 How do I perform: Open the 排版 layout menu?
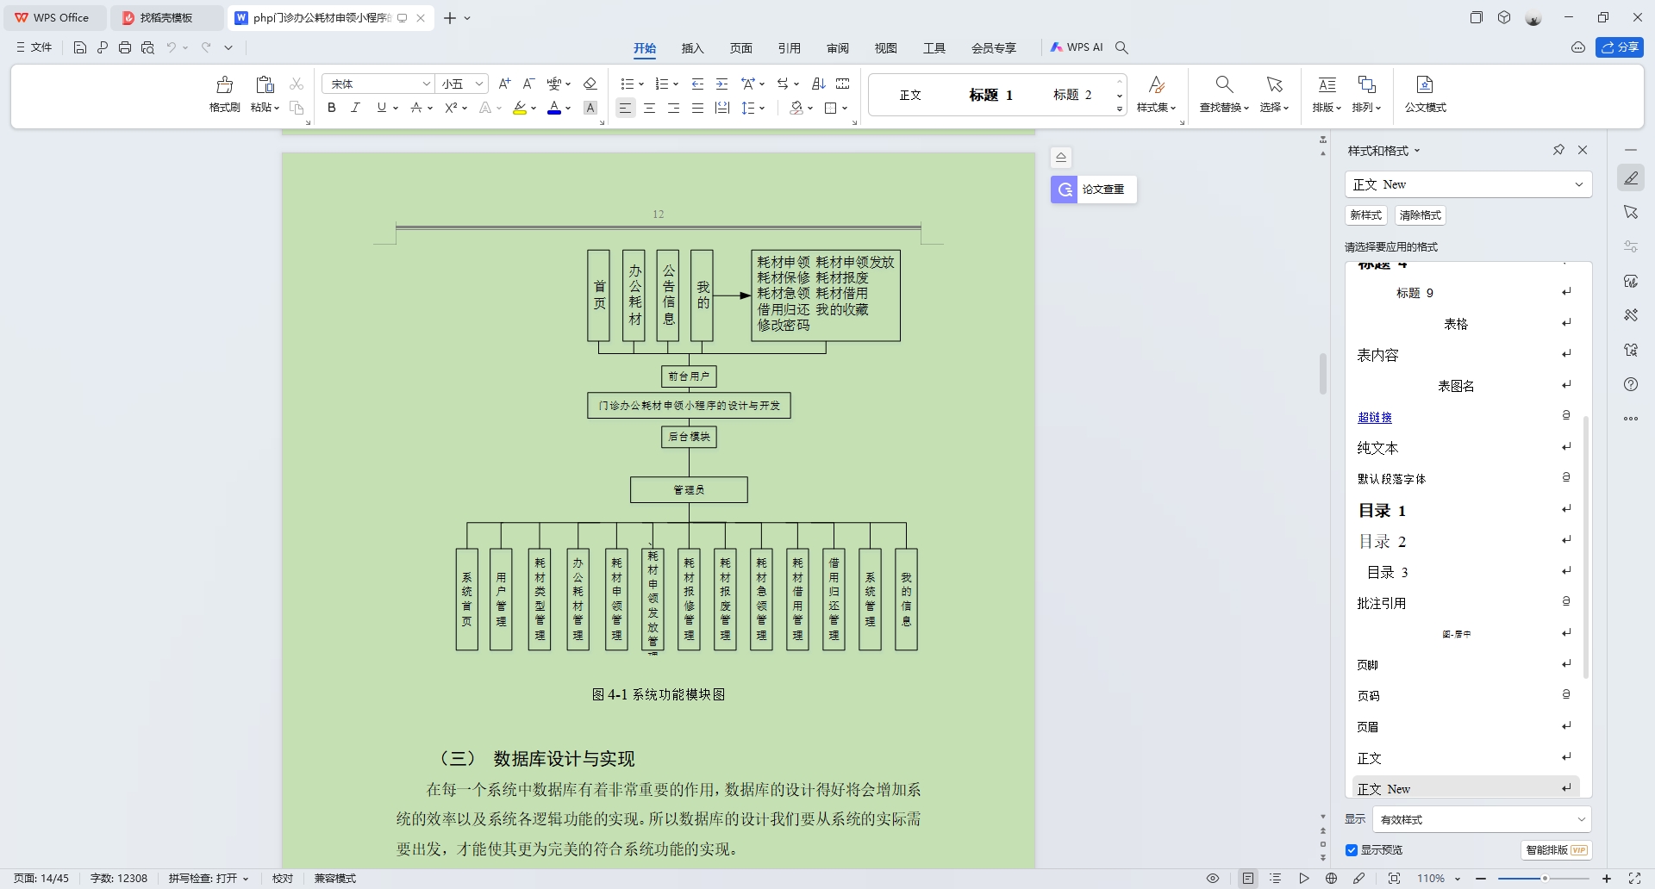coord(1327,94)
